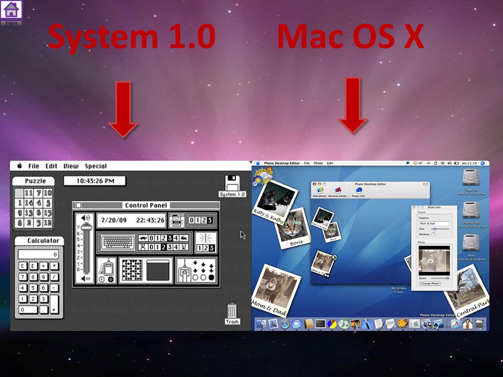This screenshot has width=503, height=377.
Task: Open the Apple menu in System 1.0
Action: click(x=20, y=166)
